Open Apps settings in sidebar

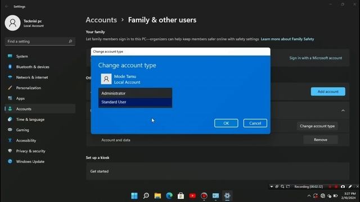(x=40, y=99)
